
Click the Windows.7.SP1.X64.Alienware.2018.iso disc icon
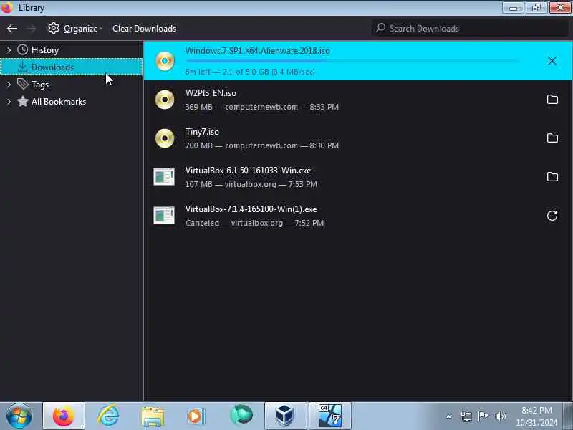point(165,61)
